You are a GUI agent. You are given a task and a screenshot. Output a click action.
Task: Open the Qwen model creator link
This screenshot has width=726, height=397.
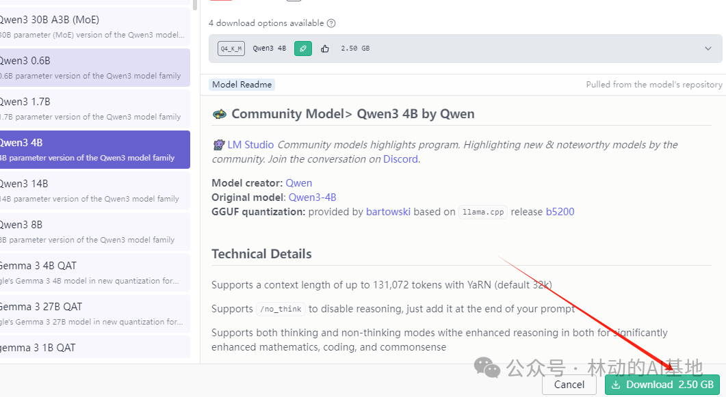click(x=298, y=183)
